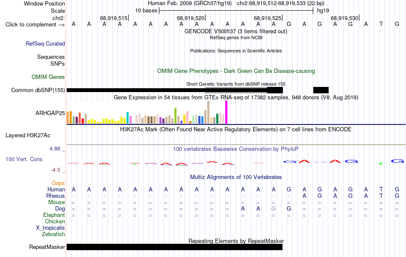
Task: Click the gray dbSNP variant segment
Action: click(236, 90)
